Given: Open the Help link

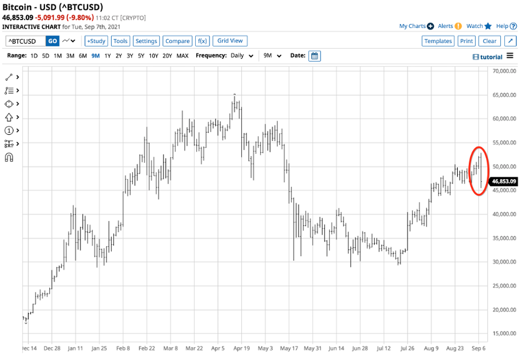Looking at the screenshot, I should click(x=502, y=26).
